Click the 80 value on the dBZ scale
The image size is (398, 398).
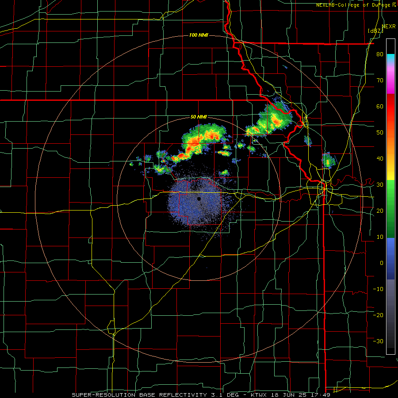[380, 54]
